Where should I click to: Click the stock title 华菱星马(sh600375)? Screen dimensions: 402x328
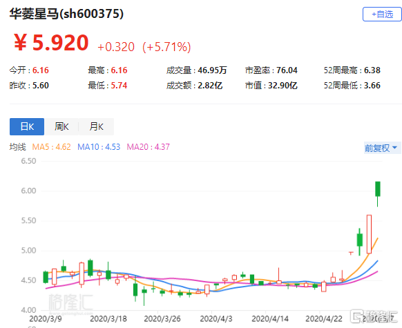click(x=66, y=14)
